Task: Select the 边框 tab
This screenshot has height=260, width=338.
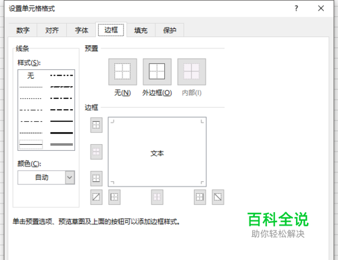Action: pyautogui.click(x=111, y=30)
